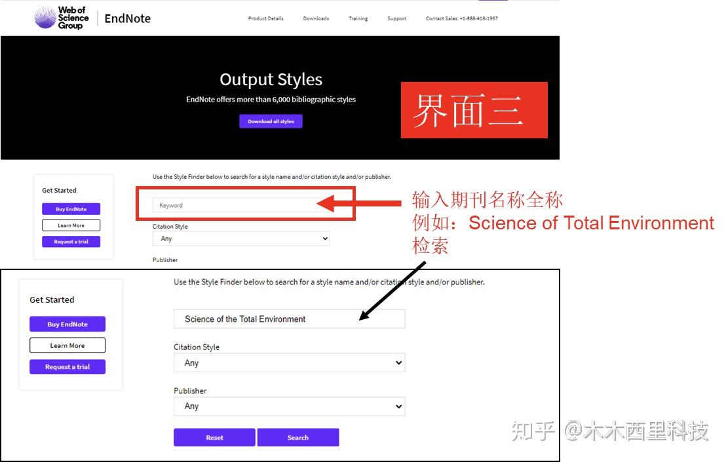Open Product Details navigation item

265,18
